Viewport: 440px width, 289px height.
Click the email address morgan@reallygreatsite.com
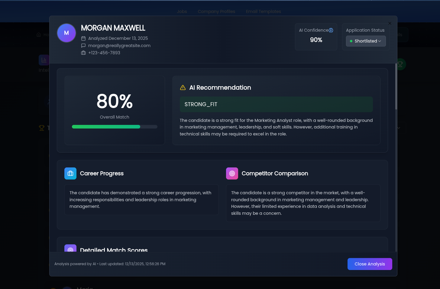pyautogui.click(x=119, y=46)
